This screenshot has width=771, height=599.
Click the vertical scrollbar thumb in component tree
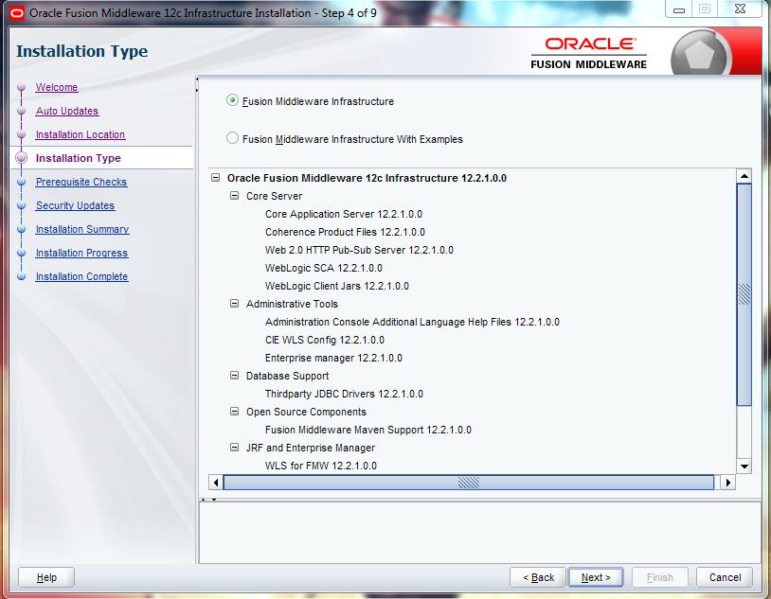744,294
